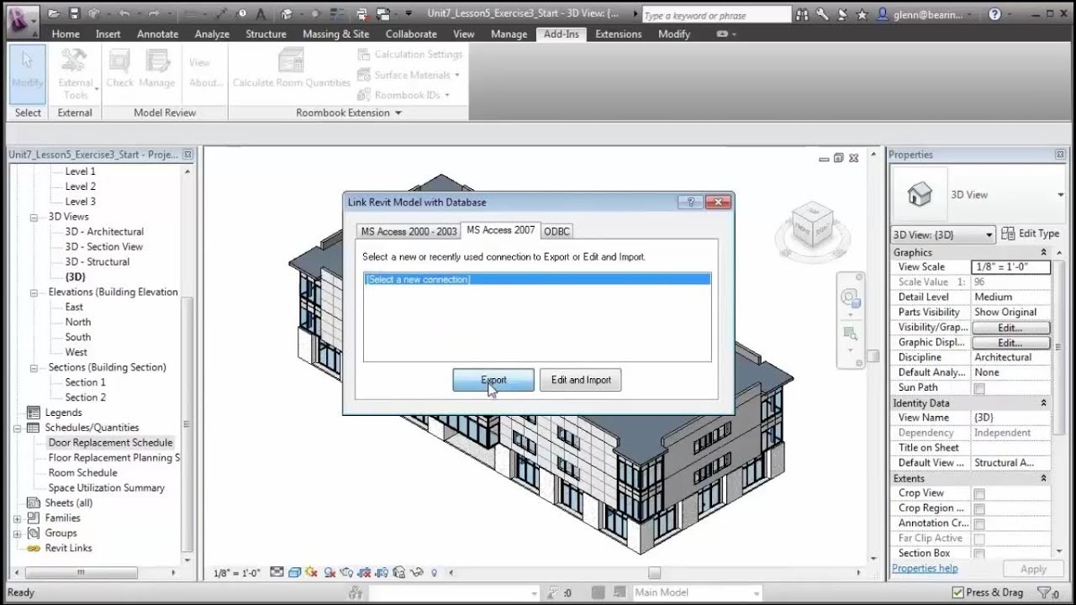This screenshot has width=1076, height=605.
Task: Click the view's horizontal scrollbar thumb
Action: (x=653, y=573)
